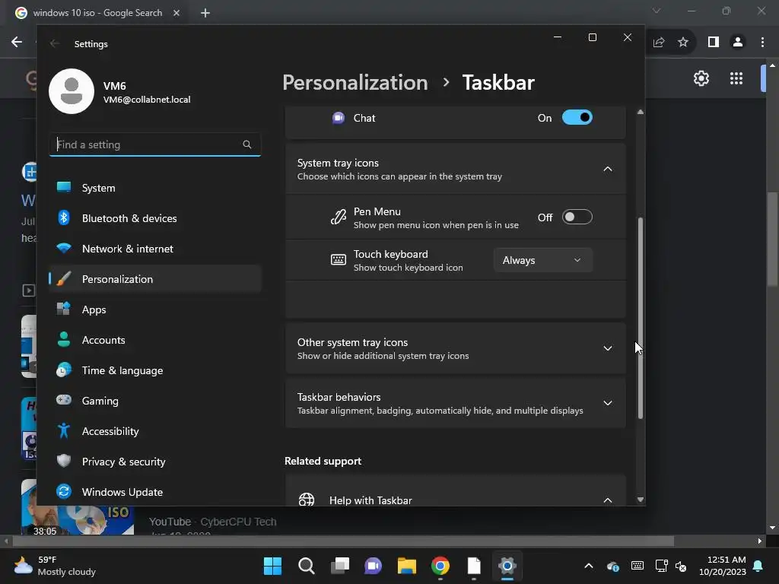
Task: Click the Chrome back navigation arrow
Action: [17, 43]
